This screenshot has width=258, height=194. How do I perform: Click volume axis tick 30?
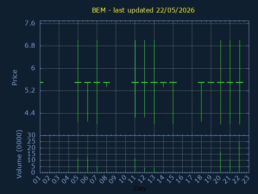pyautogui.click(x=31, y=135)
